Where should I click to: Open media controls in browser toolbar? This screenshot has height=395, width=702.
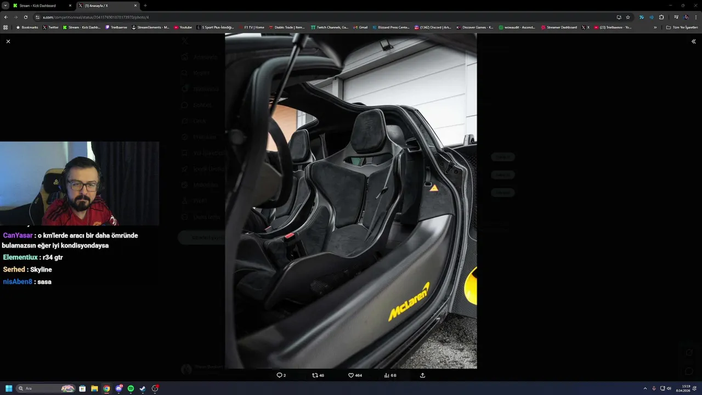(x=676, y=17)
